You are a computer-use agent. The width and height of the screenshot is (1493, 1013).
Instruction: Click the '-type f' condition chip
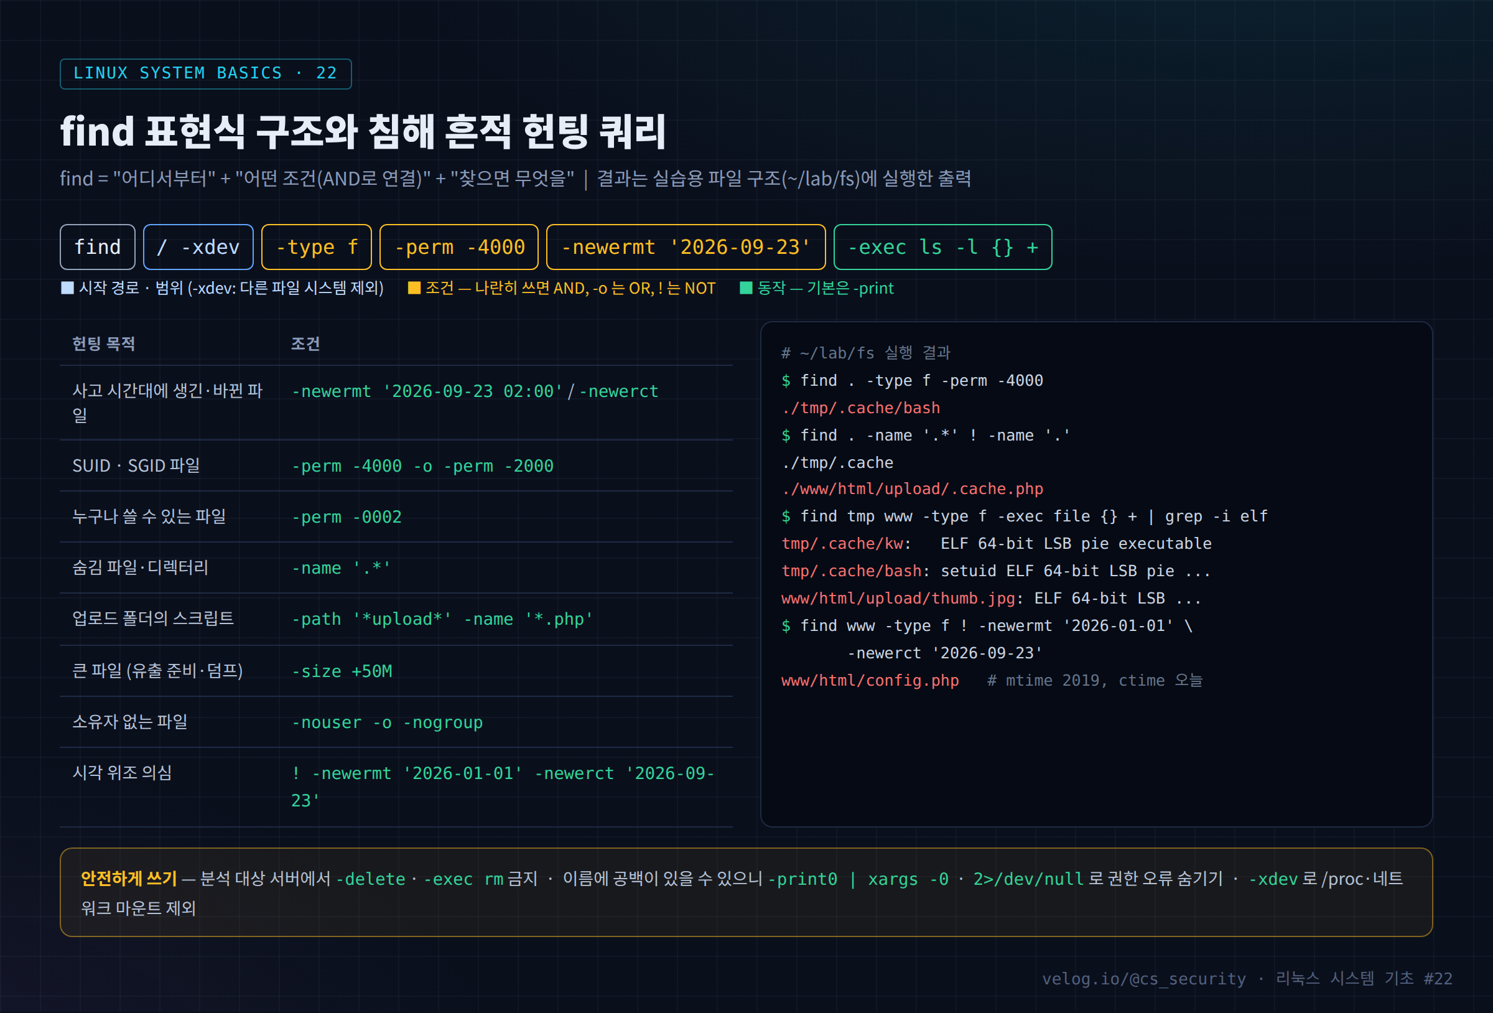[317, 247]
